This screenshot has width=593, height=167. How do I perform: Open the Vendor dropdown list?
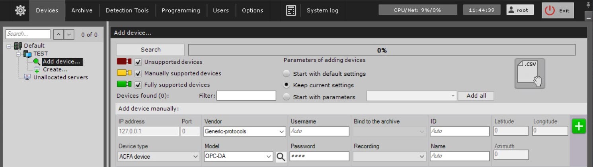click(x=282, y=131)
